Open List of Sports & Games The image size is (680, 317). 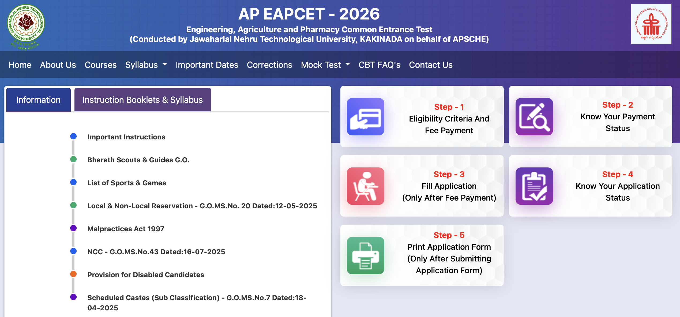[x=127, y=183]
